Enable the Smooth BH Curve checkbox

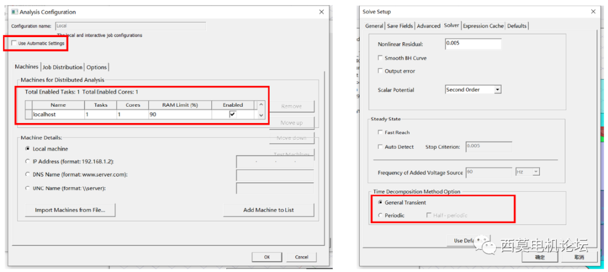pyautogui.click(x=380, y=58)
